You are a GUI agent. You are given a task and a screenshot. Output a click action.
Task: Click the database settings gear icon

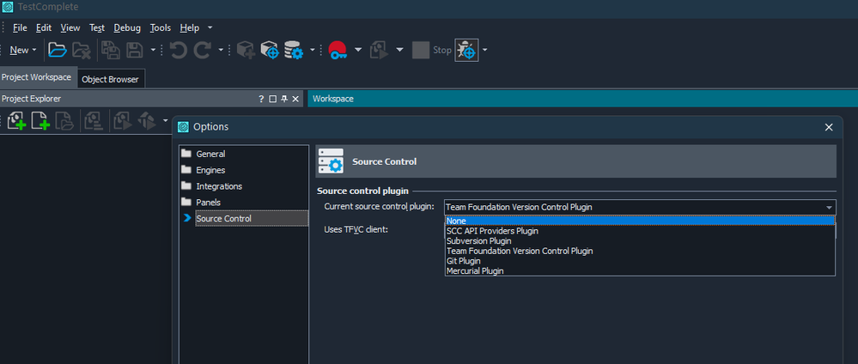(295, 50)
